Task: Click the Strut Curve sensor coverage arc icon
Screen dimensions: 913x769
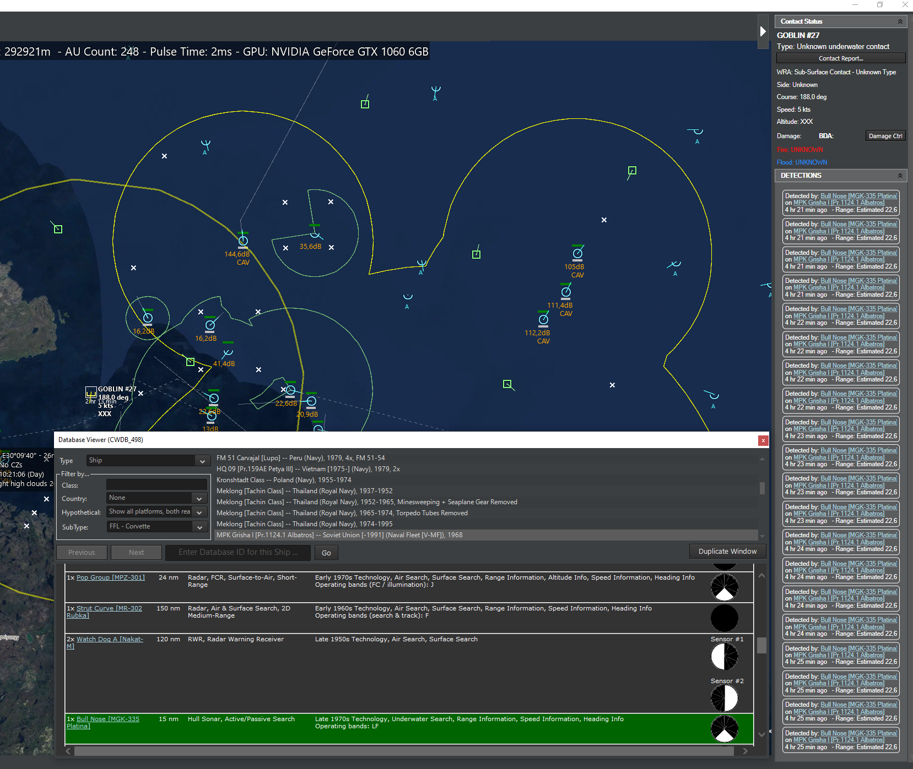Action: click(x=725, y=618)
